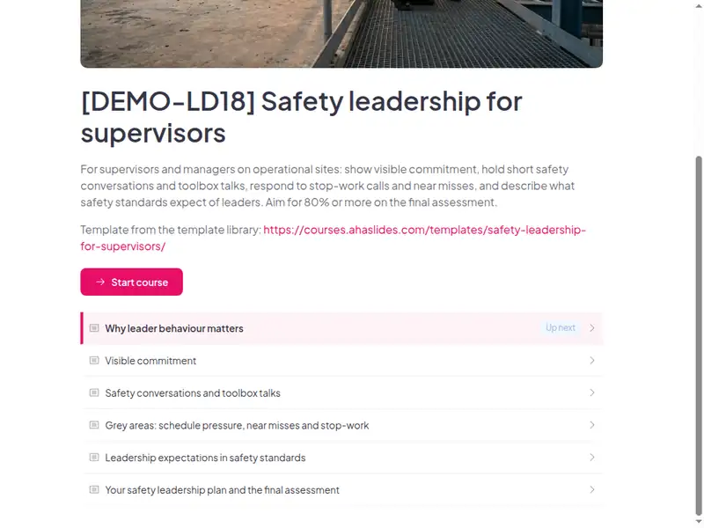704x528 pixels.
Task: Click lesson icon beside Why leader behaviour matters
Action: [94, 328]
